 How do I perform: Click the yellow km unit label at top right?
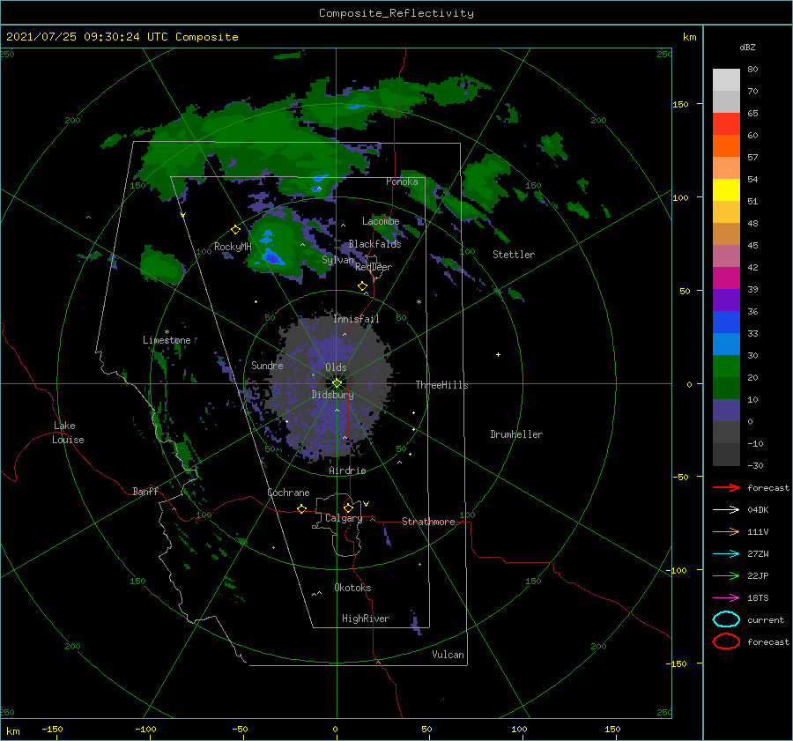pyautogui.click(x=689, y=37)
